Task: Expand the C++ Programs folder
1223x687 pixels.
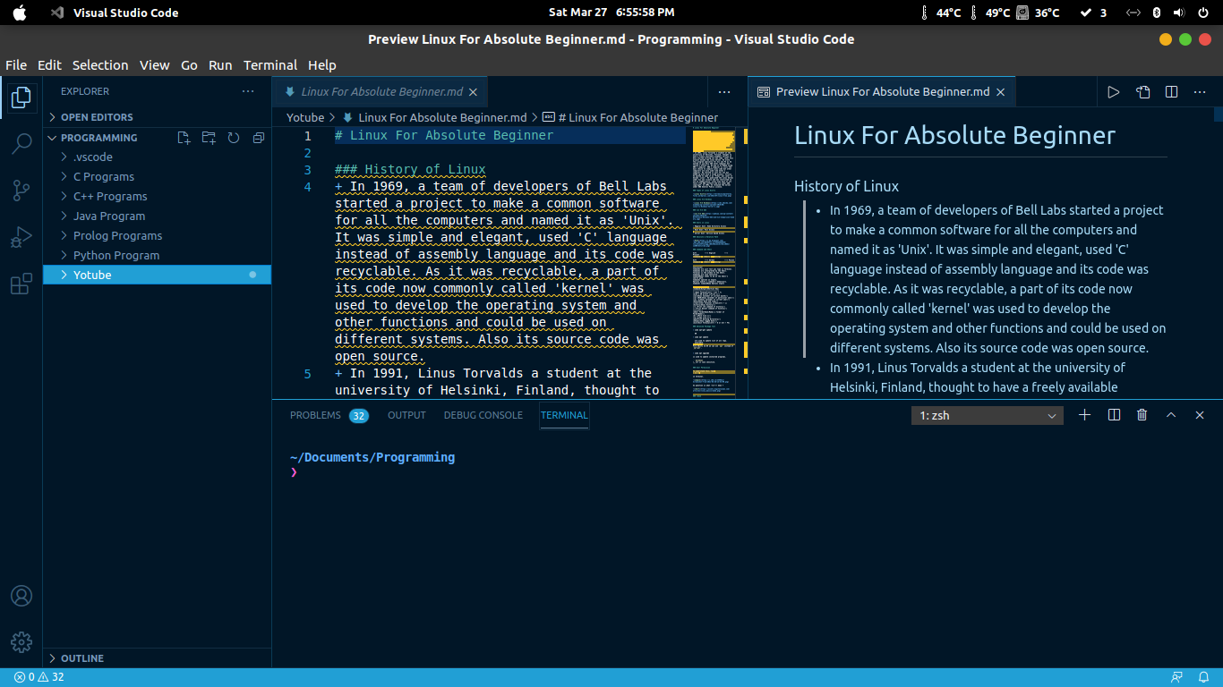Action: tap(157, 196)
